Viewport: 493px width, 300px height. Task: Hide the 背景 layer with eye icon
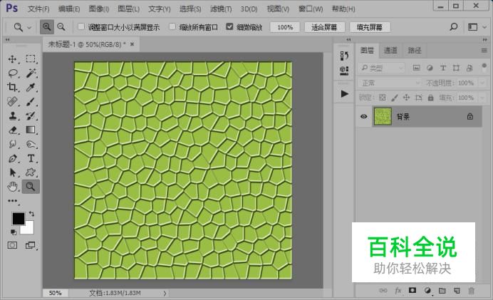(365, 116)
